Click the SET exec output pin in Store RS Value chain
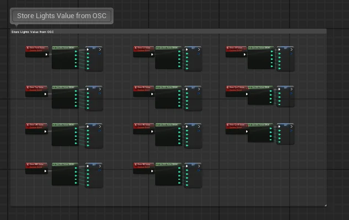The height and width of the screenshot is (220, 349). coord(199,89)
